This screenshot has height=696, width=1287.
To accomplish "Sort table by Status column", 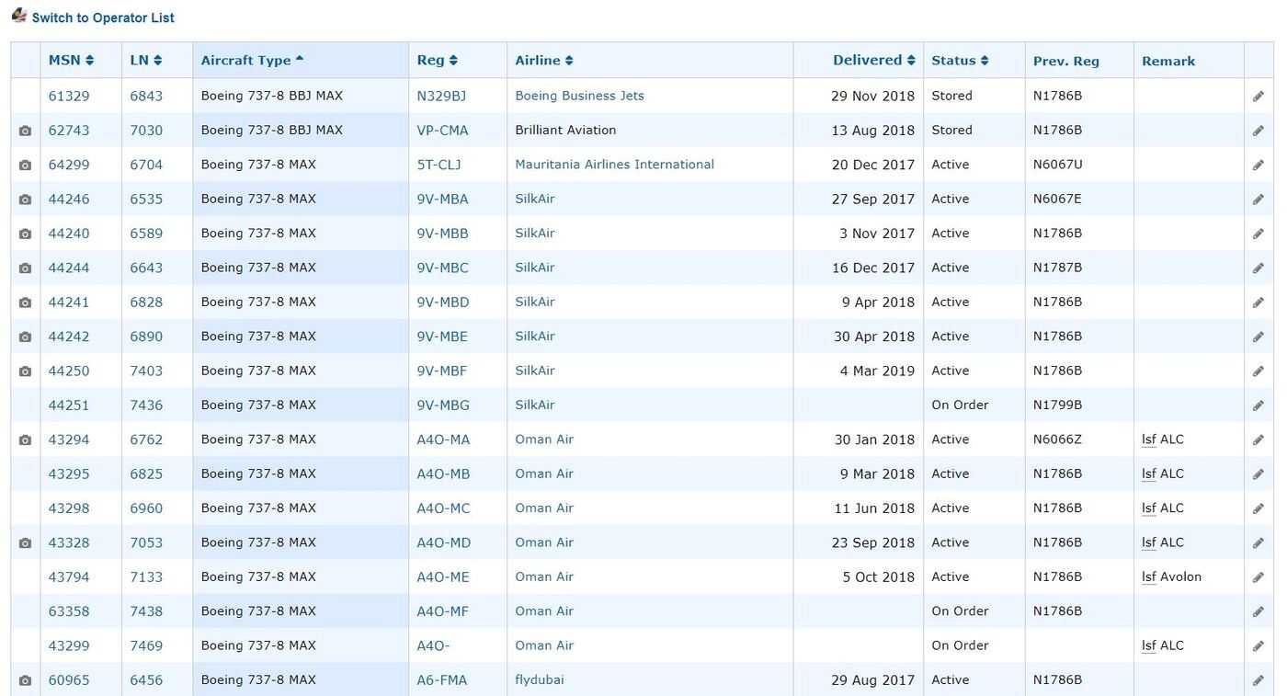I will (x=961, y=61).
